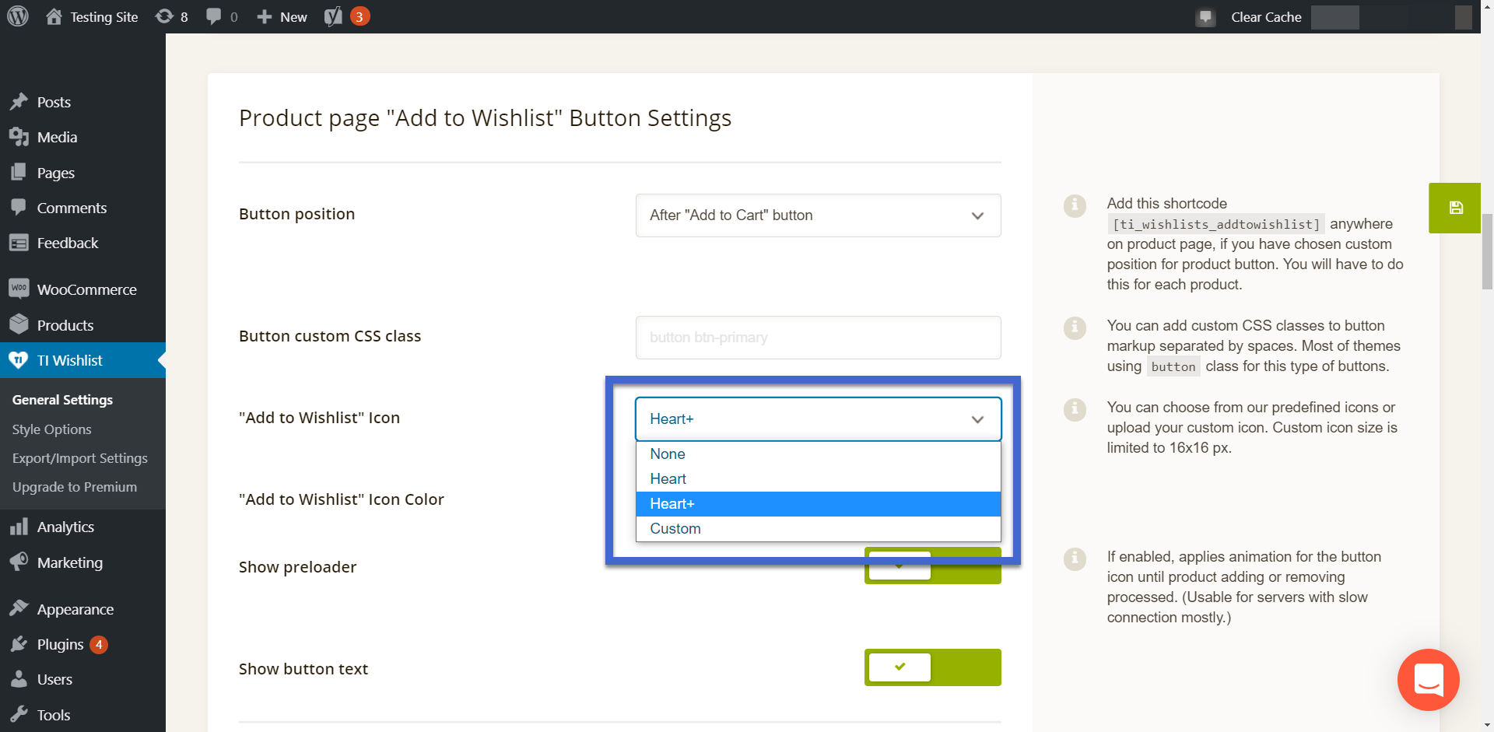This screenshot has width=1494, height=732.
Task: Click the WooCommerce sidebar icon
Action: [x=19, y=289]
